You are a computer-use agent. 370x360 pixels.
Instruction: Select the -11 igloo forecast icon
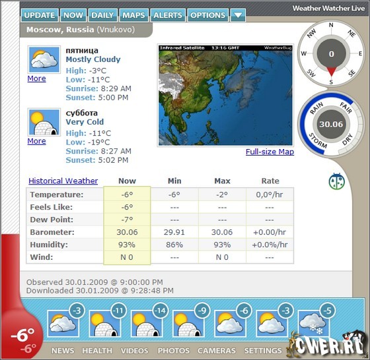105,323
